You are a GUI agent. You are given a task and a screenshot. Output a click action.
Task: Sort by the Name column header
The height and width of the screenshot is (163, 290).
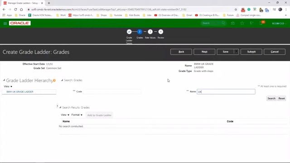[66, 121]
